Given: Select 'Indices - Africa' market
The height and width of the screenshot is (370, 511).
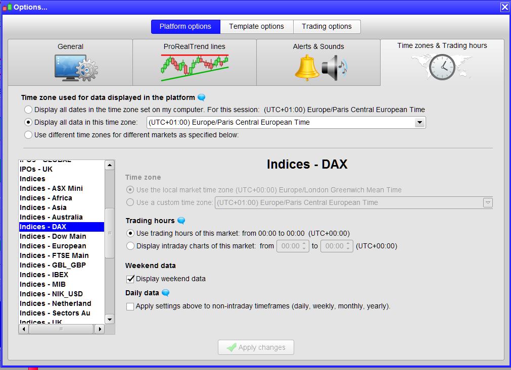Looking at the screenshot, I should point(62,198).
